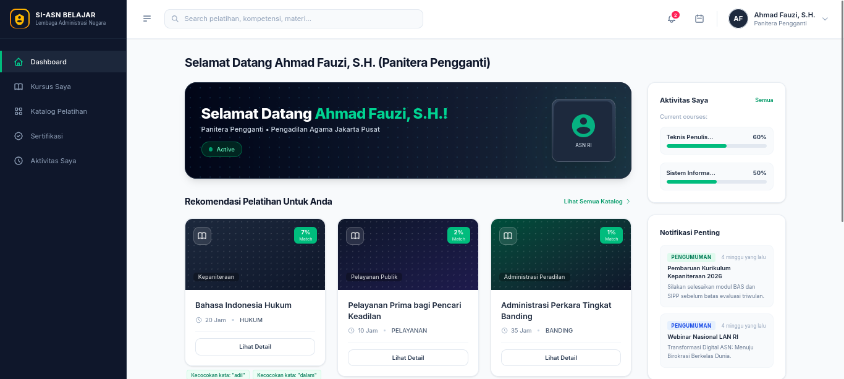Click the Pelayanan Publik category tag
This screenshot has width=844, height=379.
click(374, 277)
